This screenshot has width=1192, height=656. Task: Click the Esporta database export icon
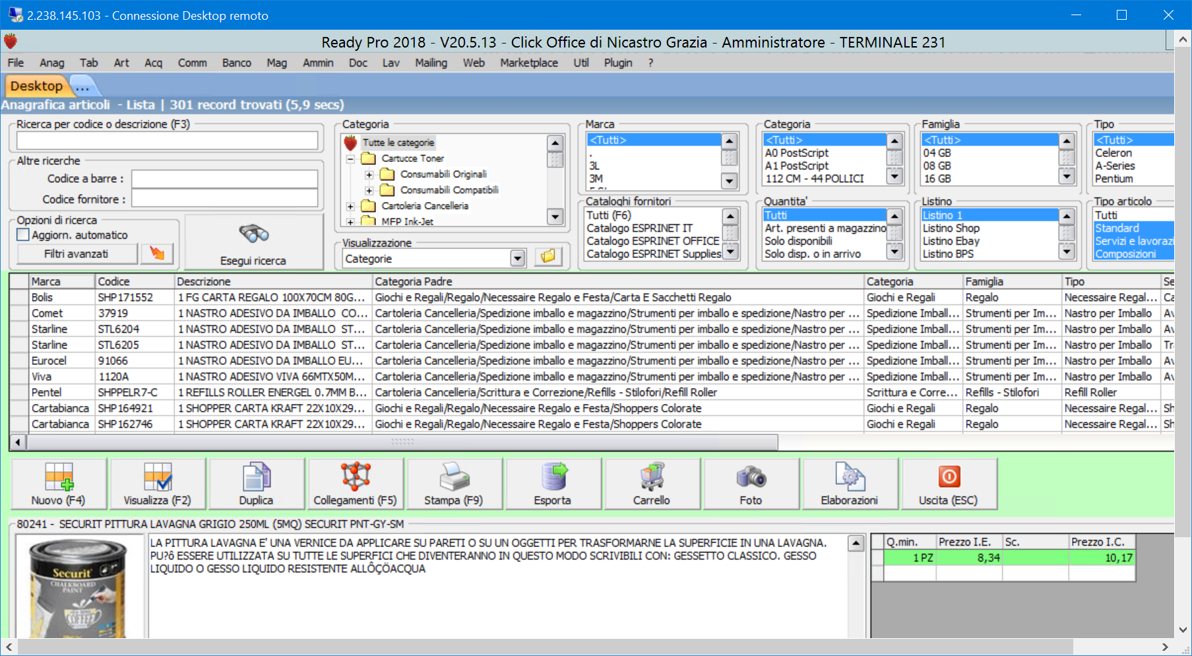(x=553, y=484)
